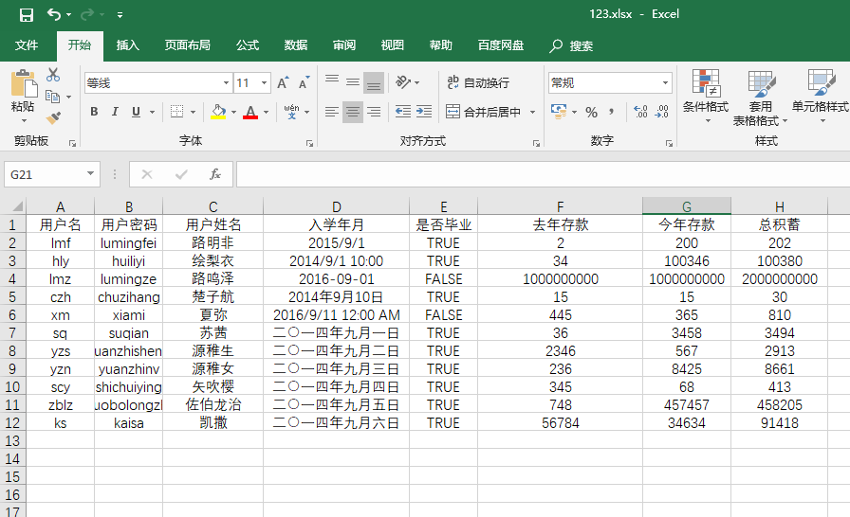Open 套用表格格式 table styles
The width and height of the screenshot is (850, 517).
760,98
